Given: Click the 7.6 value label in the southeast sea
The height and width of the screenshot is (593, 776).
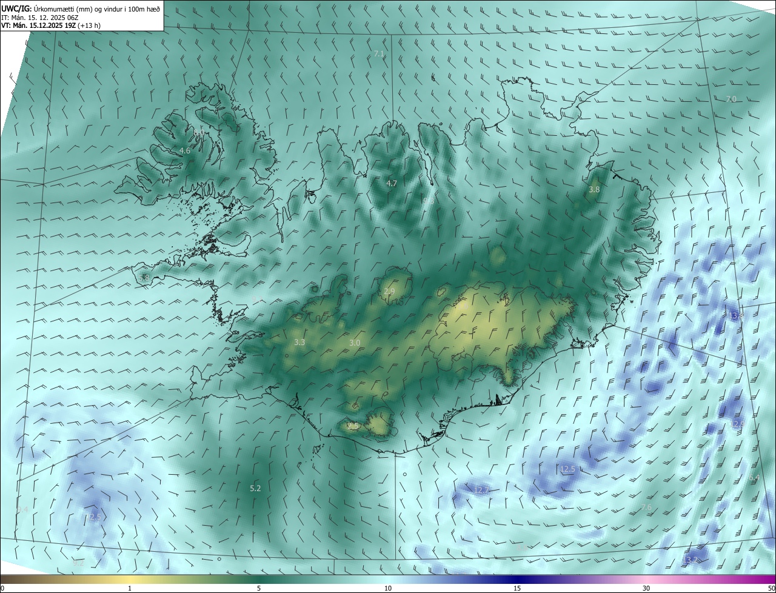Looking at the screenshot, I should (646, 507).
